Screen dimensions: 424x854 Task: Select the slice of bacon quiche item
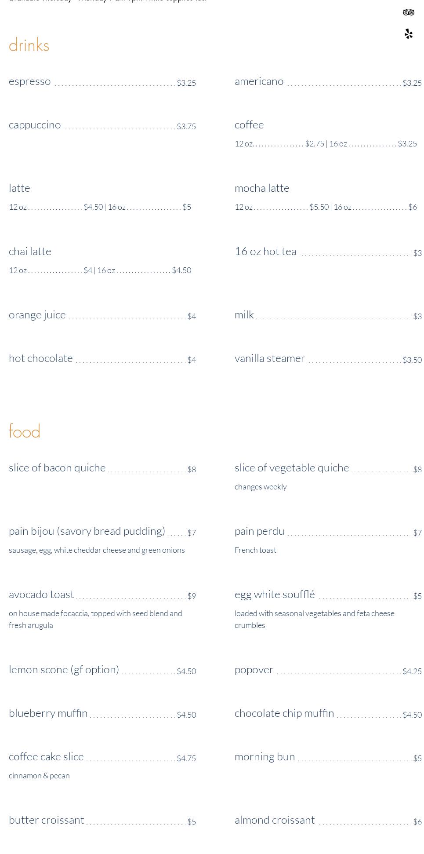tap(57, 468)
